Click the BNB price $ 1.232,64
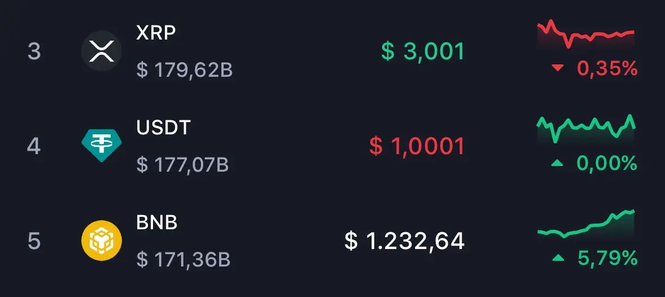The height and width of the screenshot is (297, 665). coord(404,241)
